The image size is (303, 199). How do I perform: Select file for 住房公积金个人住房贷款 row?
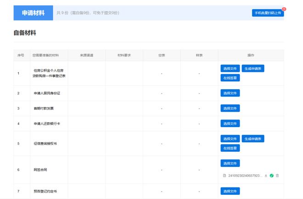230,69
